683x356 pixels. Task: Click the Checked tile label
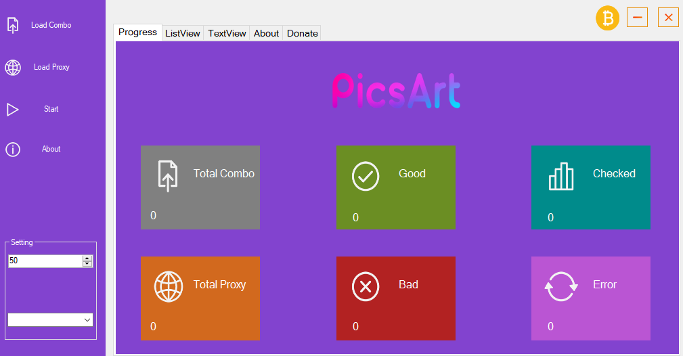coord(614,173)
